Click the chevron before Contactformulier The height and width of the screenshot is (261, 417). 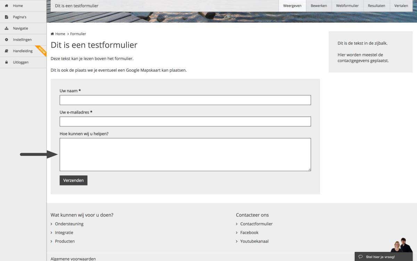[237, 224]
